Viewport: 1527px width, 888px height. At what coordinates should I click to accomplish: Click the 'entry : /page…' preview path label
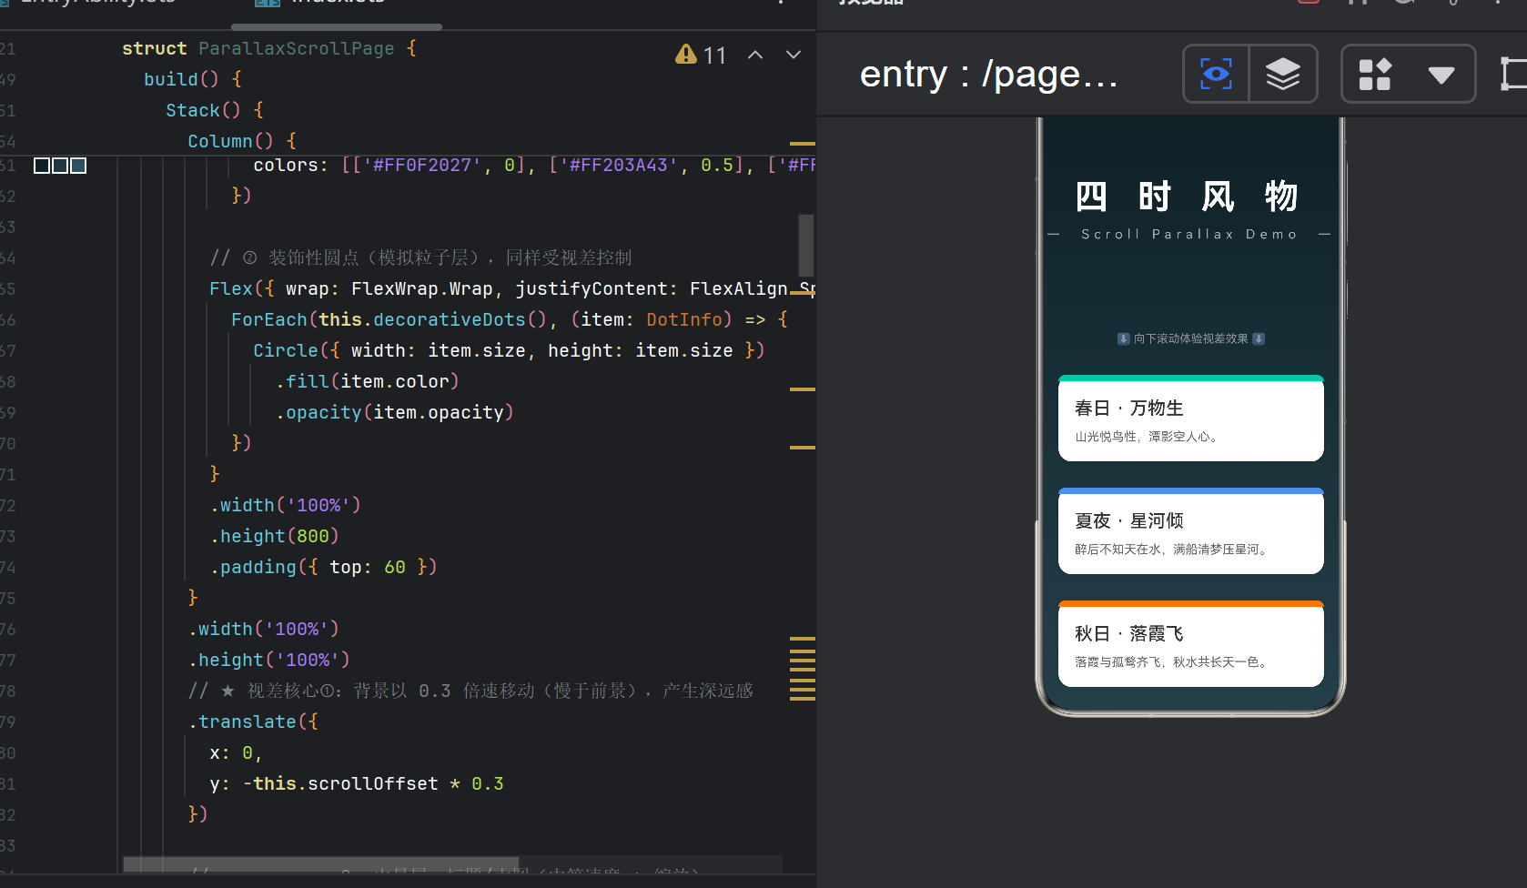[x=988, y=75]
